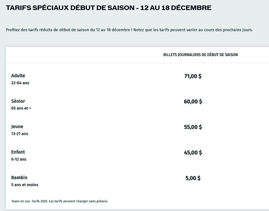Select the 55,00 $ youth price
This screenshot has width=269, height=211.
click(x=193, y=127)
